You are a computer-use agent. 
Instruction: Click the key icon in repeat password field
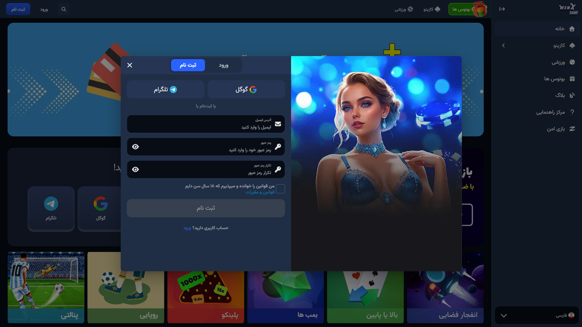(278, 169)
